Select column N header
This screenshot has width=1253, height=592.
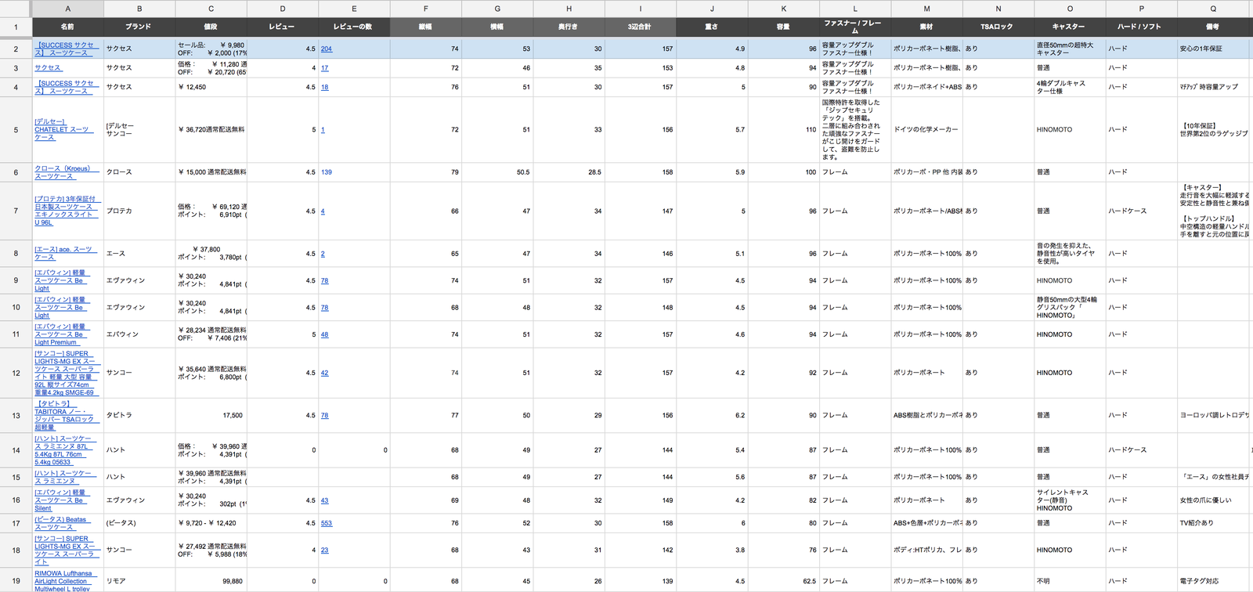pos(998,9)
